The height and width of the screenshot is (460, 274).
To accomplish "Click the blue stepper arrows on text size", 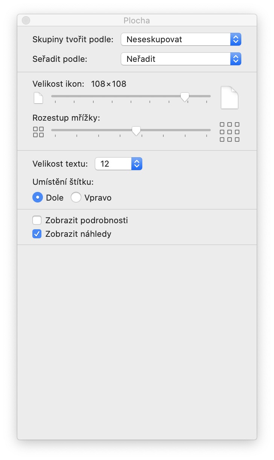I will (x=137, y=164).
